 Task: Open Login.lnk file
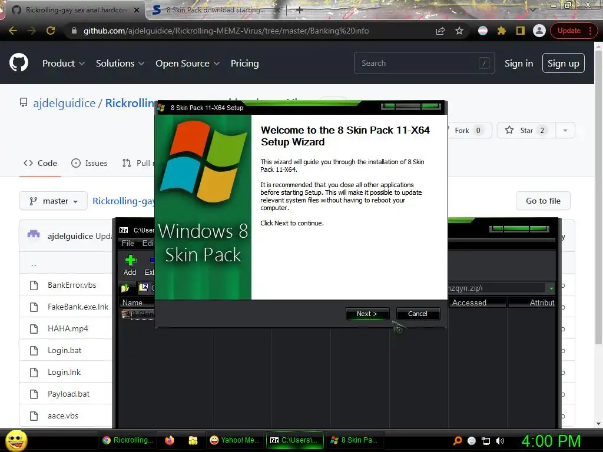point(64,372)
